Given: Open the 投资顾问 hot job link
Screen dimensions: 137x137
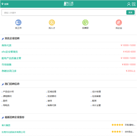Looking at the screenshot, I should (52, 96).
